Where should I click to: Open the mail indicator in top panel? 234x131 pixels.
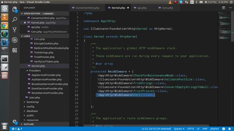(201, 2)
